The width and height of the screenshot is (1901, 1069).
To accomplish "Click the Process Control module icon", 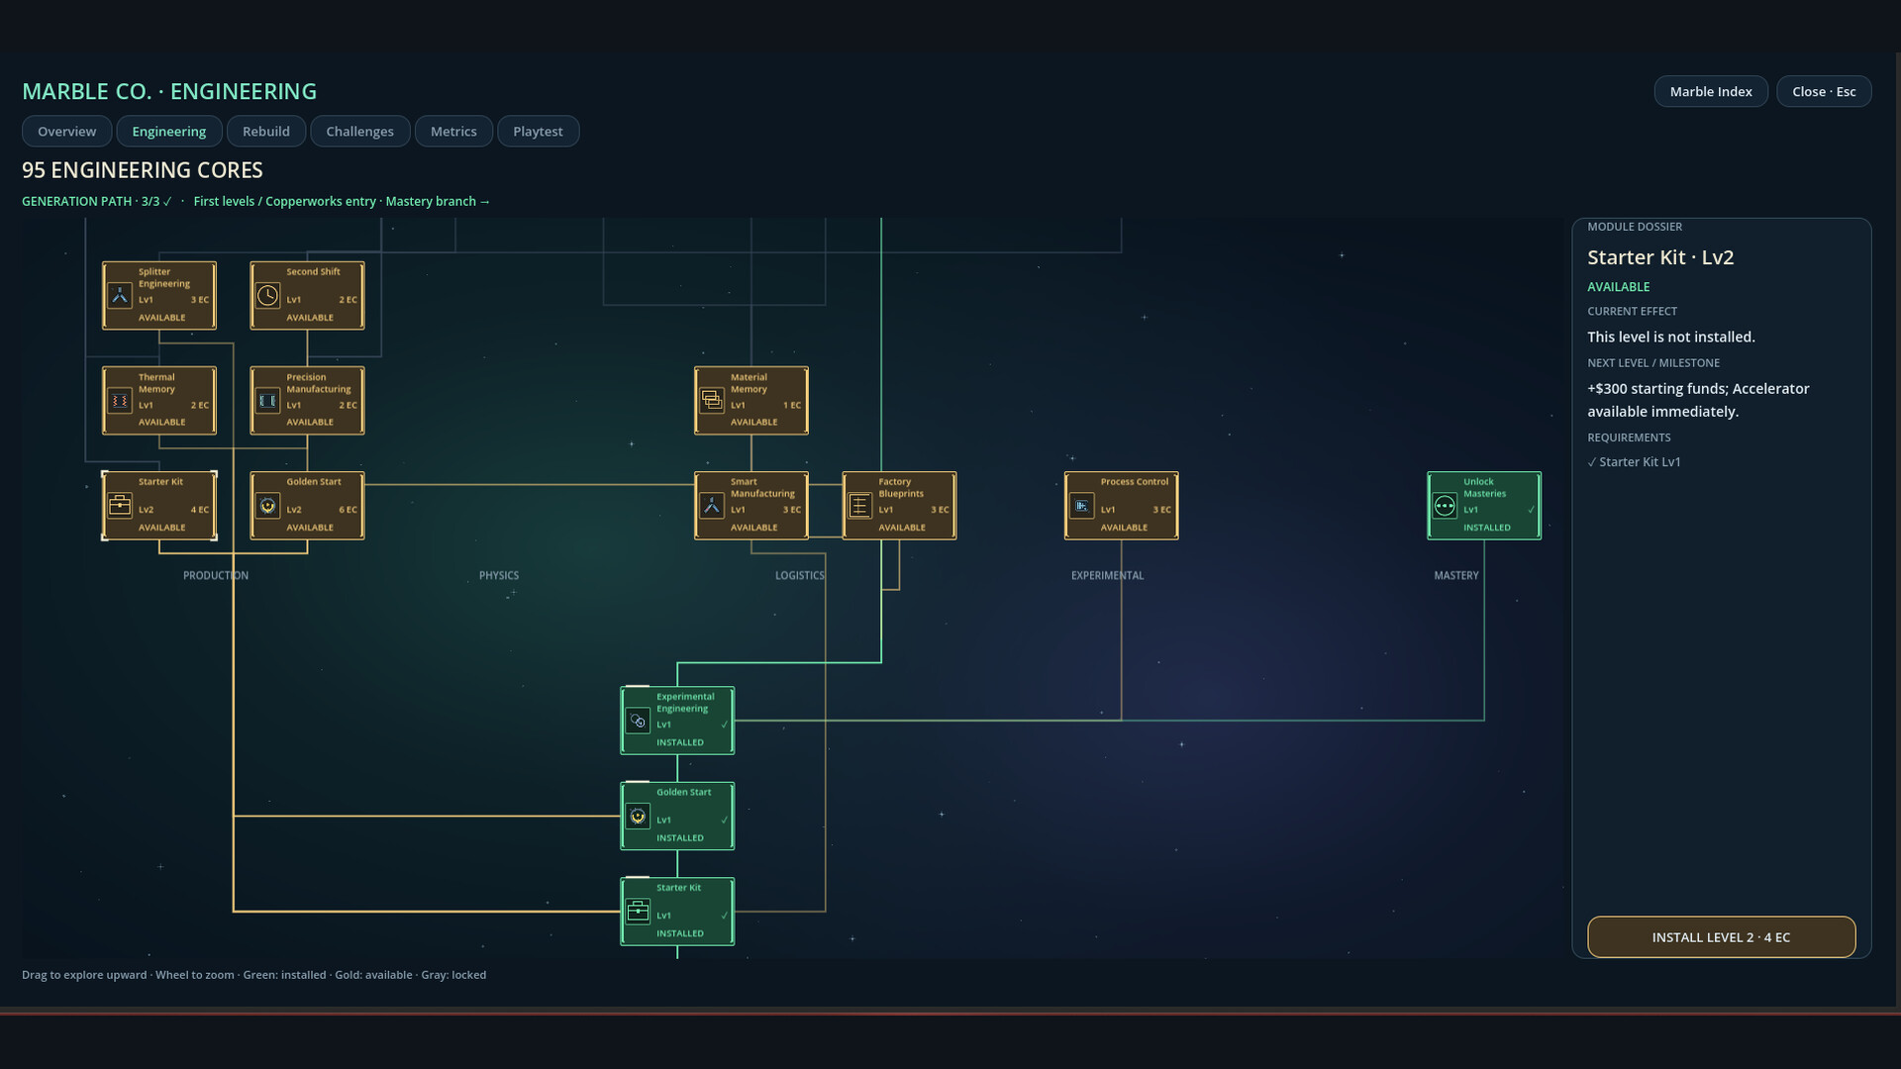I will 1082,506.
